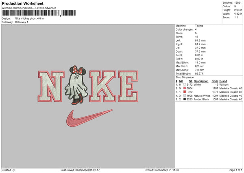Click the Height value 2.93 in
The height and width of the screenshot is (173, 244).
point(238,10)
